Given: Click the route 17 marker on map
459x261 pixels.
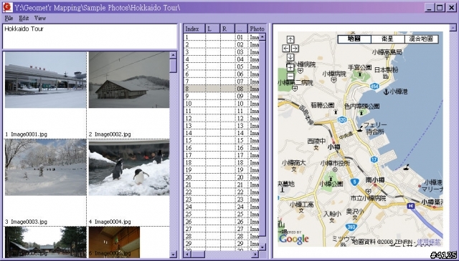Looking at the screenshot, I should (x=374, y=159).
